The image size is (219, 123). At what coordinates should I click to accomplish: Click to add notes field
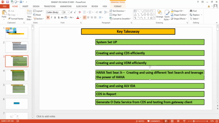click(x=46, y=116)
